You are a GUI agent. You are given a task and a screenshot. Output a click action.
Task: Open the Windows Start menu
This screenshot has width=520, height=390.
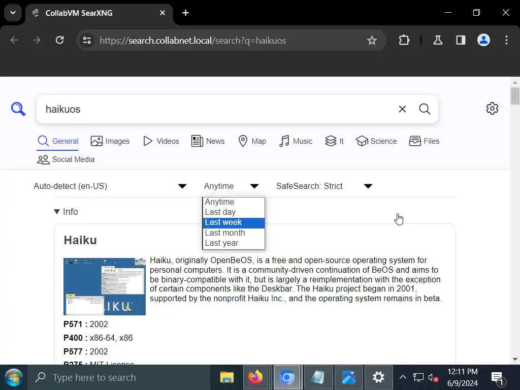(14, 377)
